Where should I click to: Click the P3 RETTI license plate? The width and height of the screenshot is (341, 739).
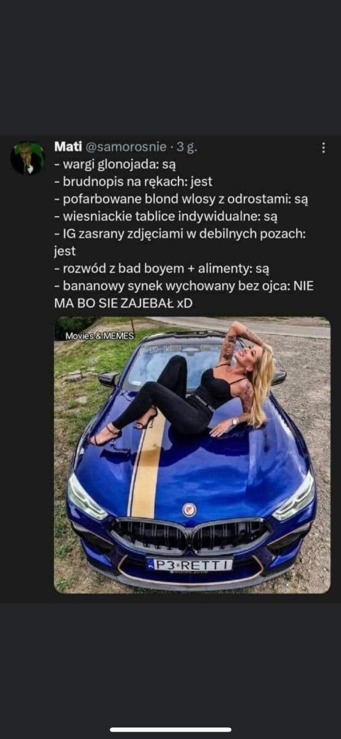tap(190, 563)
